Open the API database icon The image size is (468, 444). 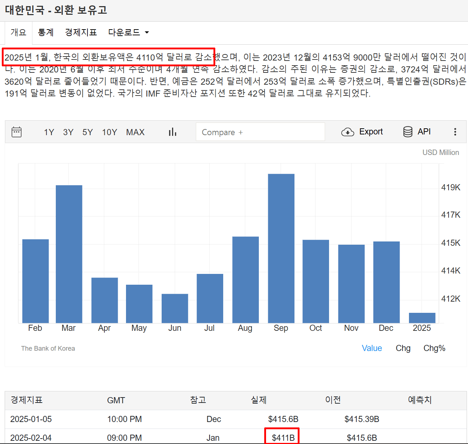click(407, 132)
